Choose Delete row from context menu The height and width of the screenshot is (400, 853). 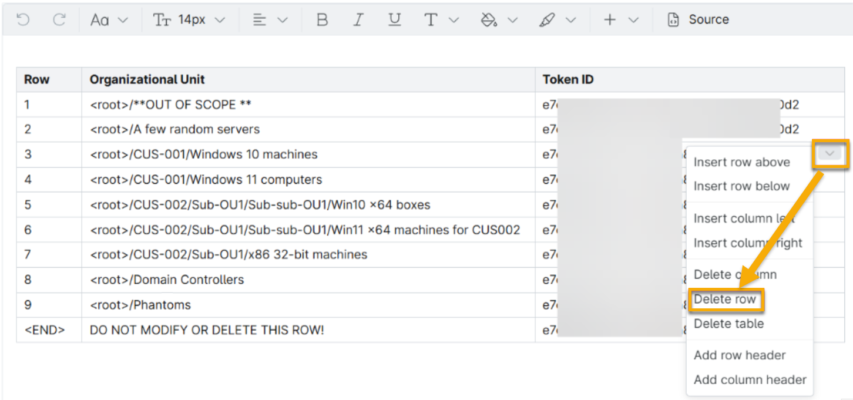pyautogui.click(x=725, y=299)
